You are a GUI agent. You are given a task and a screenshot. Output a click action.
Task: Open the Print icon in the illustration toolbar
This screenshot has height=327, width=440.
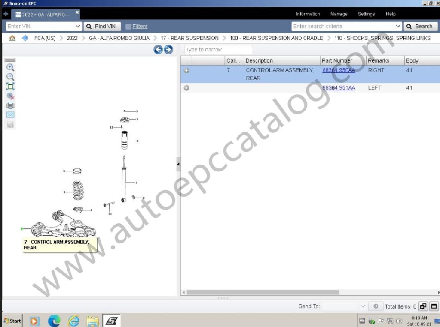10,105
